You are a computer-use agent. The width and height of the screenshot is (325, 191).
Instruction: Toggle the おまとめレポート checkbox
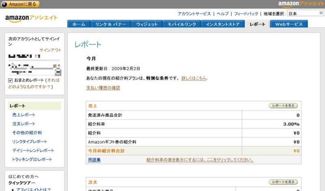11,80
